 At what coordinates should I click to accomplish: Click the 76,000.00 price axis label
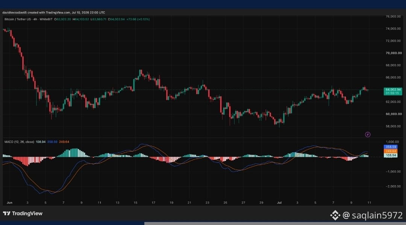click(x=393, y=16)
